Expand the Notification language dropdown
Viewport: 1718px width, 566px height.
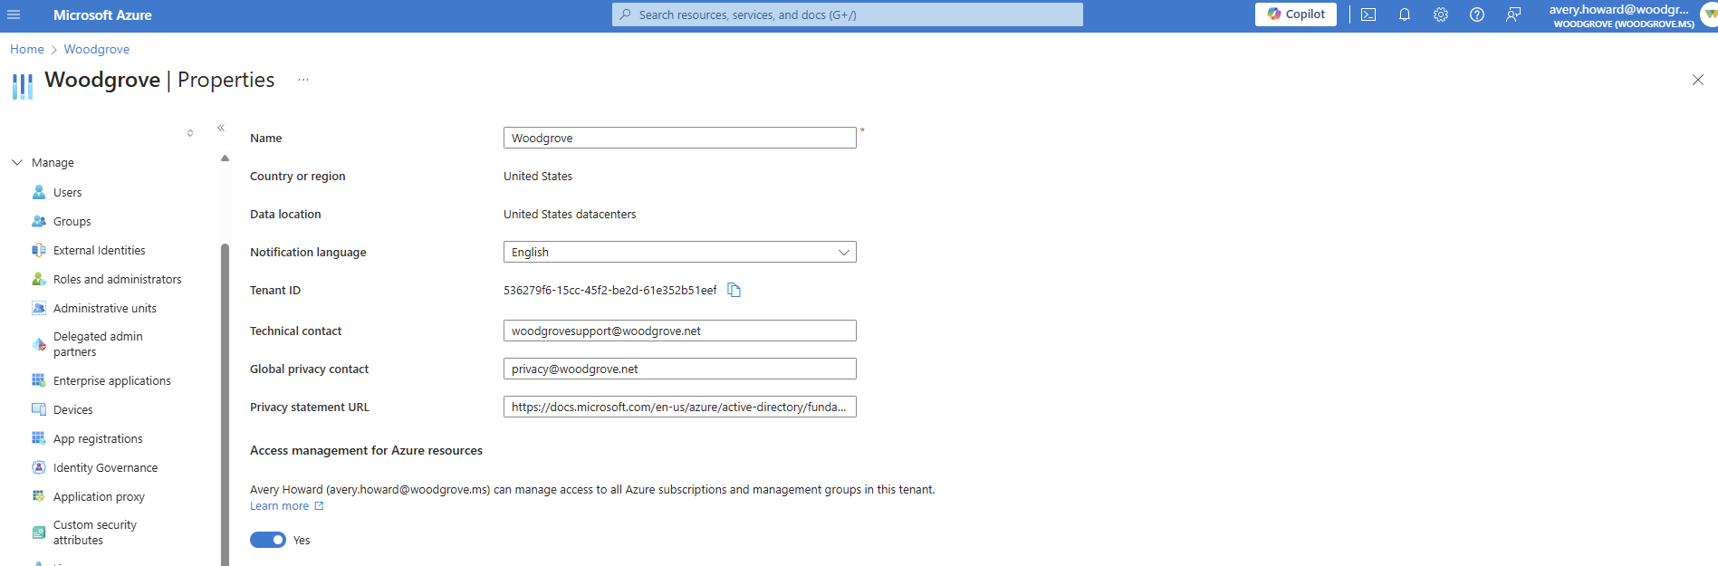[x=679, y=253]
